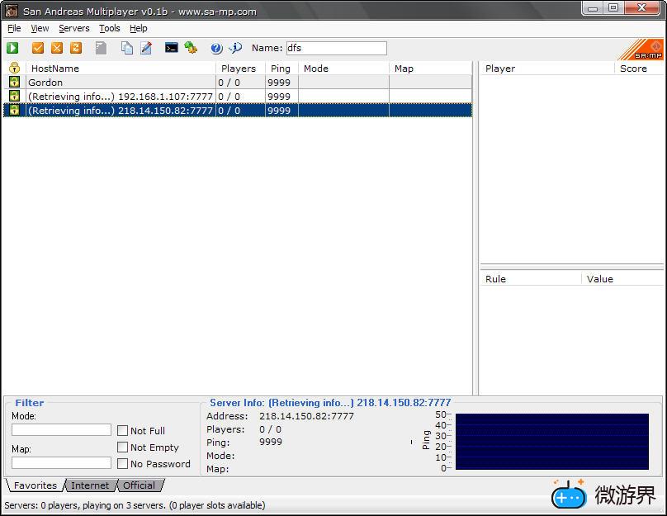Click the Ping value 9999 in Server Info
The image size is (667, 516).
tap(271, 442)
